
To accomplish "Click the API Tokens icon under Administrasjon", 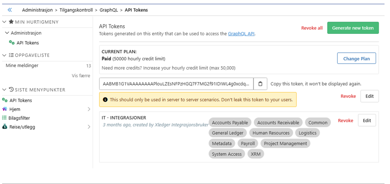I will (x=12, y=43).
